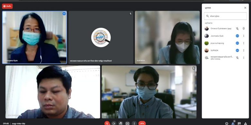Toggle the people panel icon
The width and height of the screenshot is (251, 125).
coord(233,123)
